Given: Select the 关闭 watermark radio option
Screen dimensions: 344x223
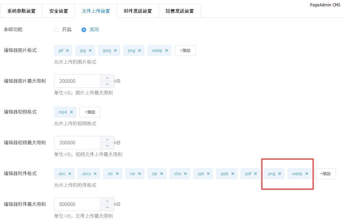Looking at the screenshot, I should tap(84, 29).
